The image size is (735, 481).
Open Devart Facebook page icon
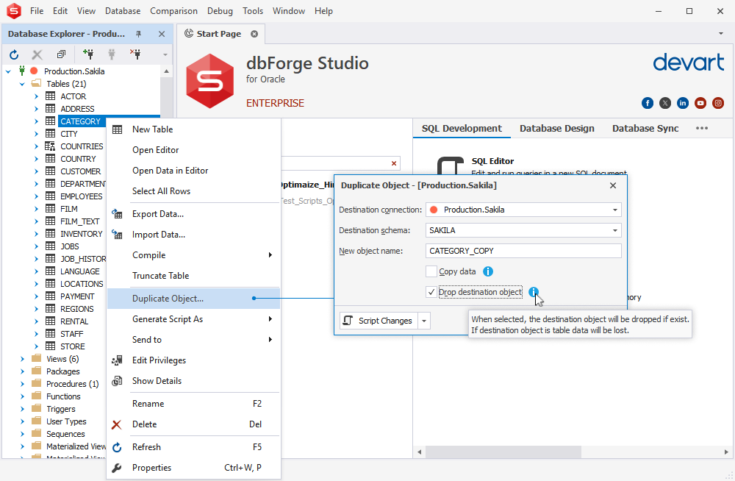point(648,103)
